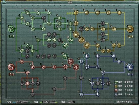Image resolution: width=139 pixels, height=105 pixels.
Task: Click the 任脉：基础能力 legend entry
Action: (x=124, y=82)
